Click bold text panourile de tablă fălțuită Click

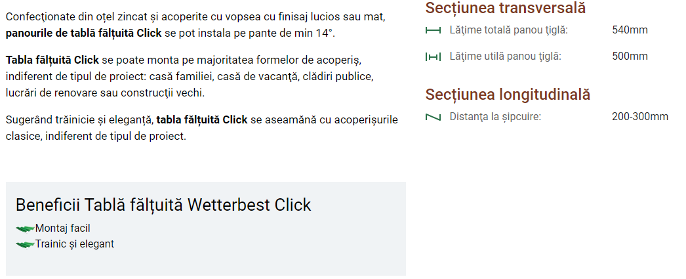(83, 33)
